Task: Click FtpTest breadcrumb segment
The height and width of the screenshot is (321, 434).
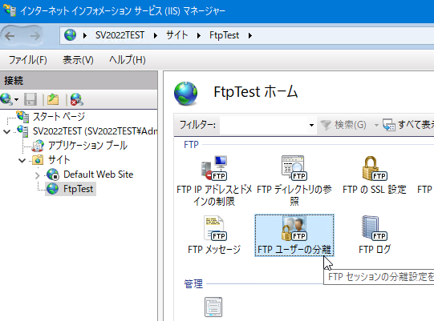Action: click(x=224, y=35)
